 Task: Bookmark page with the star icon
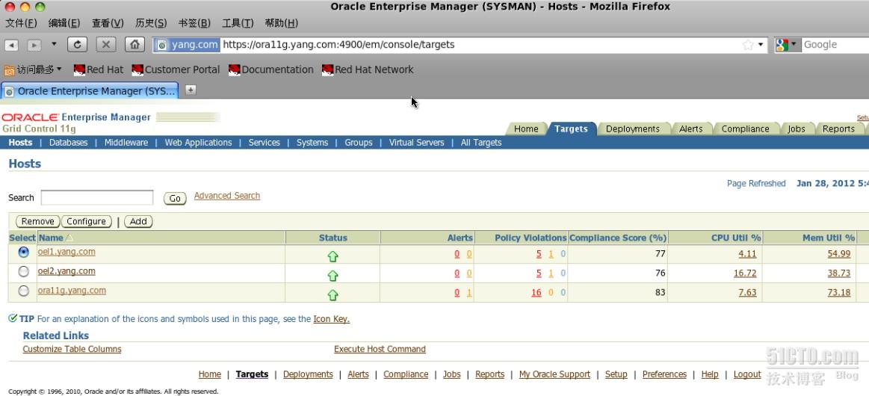tap(748, 45)
